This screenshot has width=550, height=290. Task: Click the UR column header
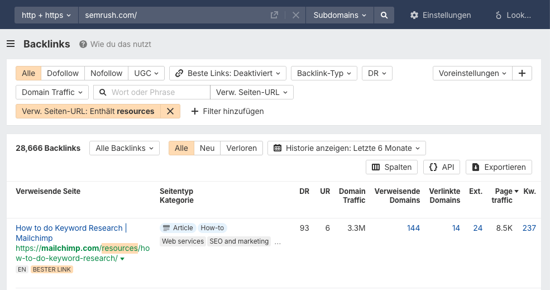coord(325,191)
